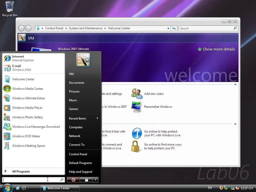This screenshot has width=256, height=192.
Task: Open address bar history dropdown
Action: pos(168,28)
